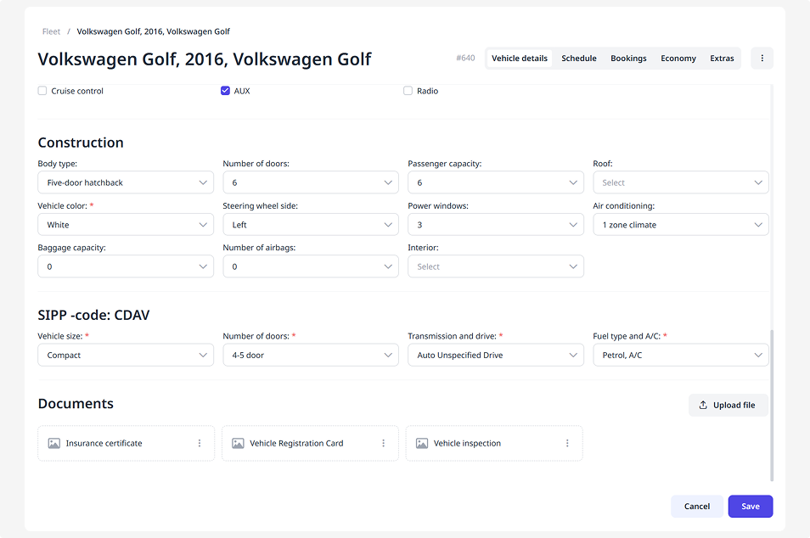Click the vertical scrollbar on the form
This screenshot has width=810, height=538.
click(x=772, y=404)
